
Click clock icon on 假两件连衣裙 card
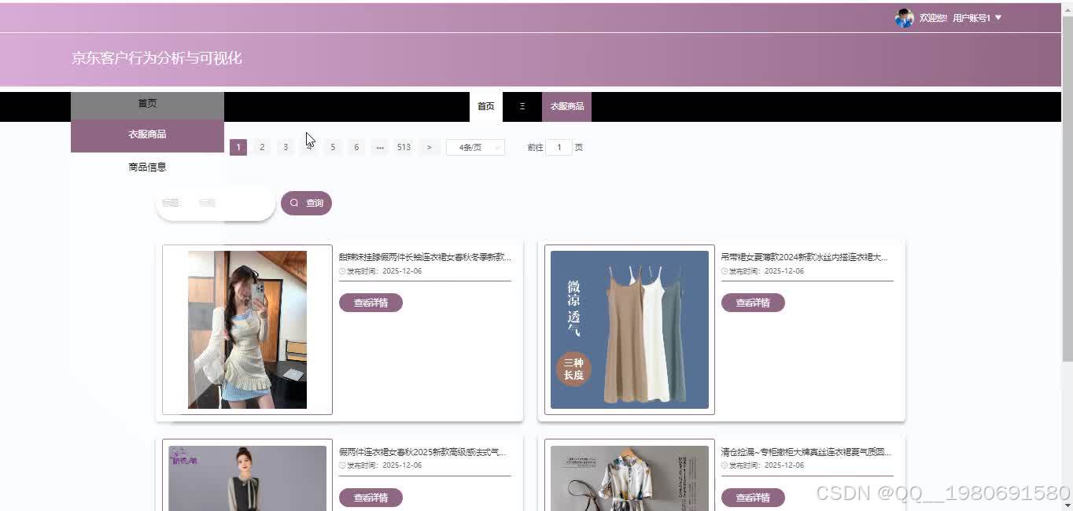342,465
